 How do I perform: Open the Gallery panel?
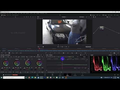tap(3, 15)
